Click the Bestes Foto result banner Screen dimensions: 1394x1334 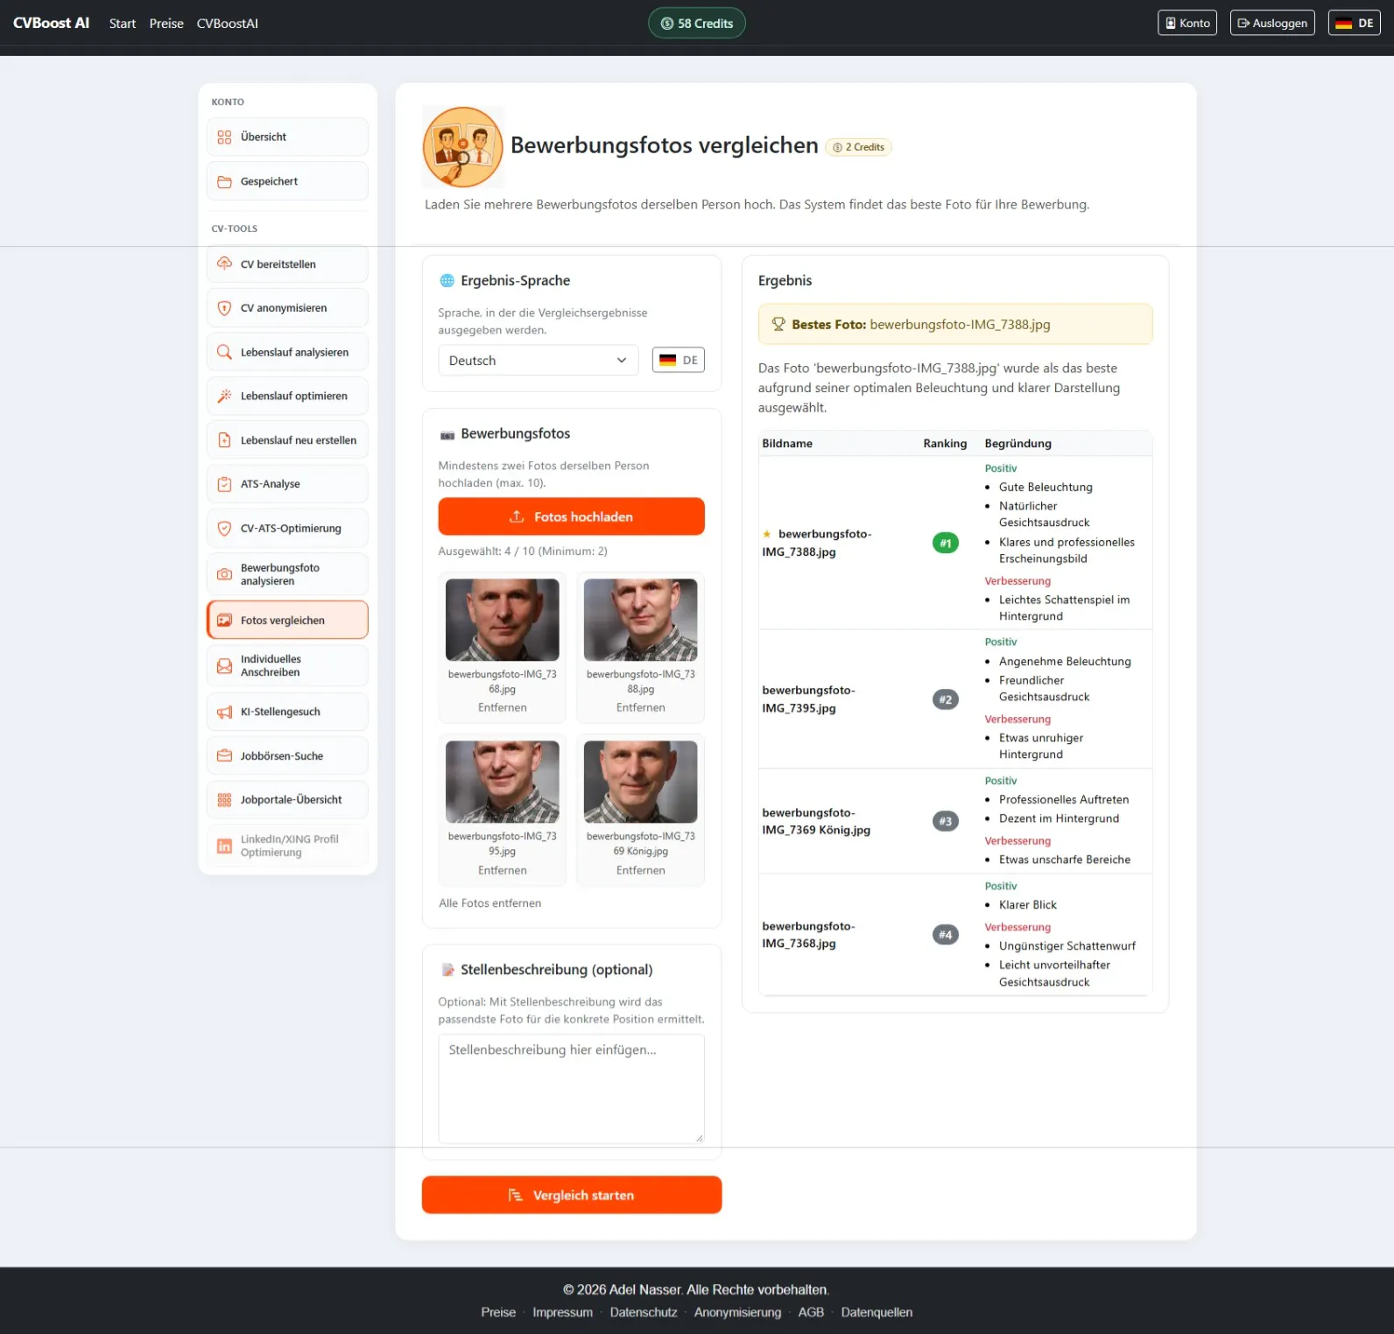[x=954, y=325]
